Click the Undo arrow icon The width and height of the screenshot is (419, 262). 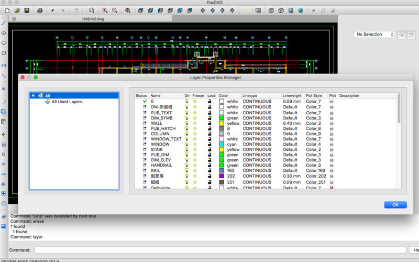[x=53, y=10]
